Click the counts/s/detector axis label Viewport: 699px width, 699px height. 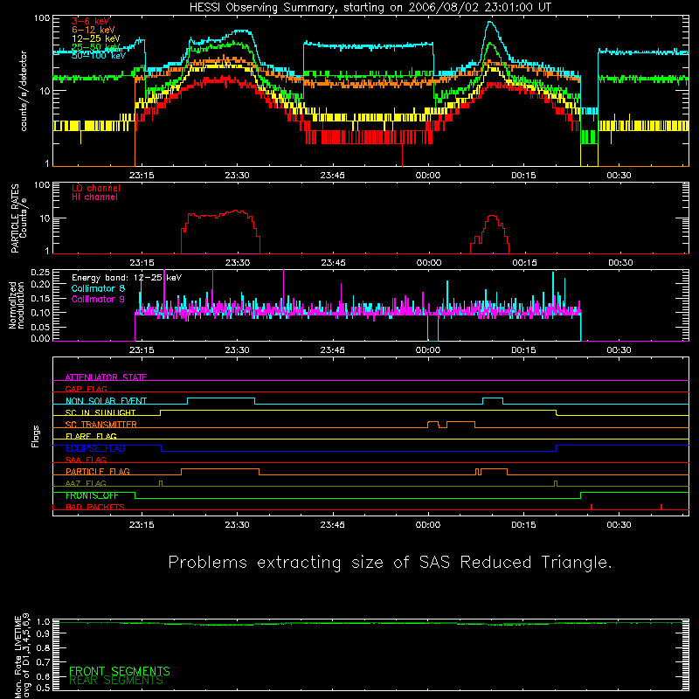click(24, 91)
